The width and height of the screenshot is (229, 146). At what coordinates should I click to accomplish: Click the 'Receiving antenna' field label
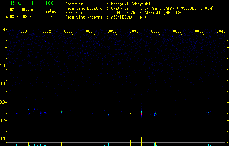pyautogui.click(x=84, y=17)
